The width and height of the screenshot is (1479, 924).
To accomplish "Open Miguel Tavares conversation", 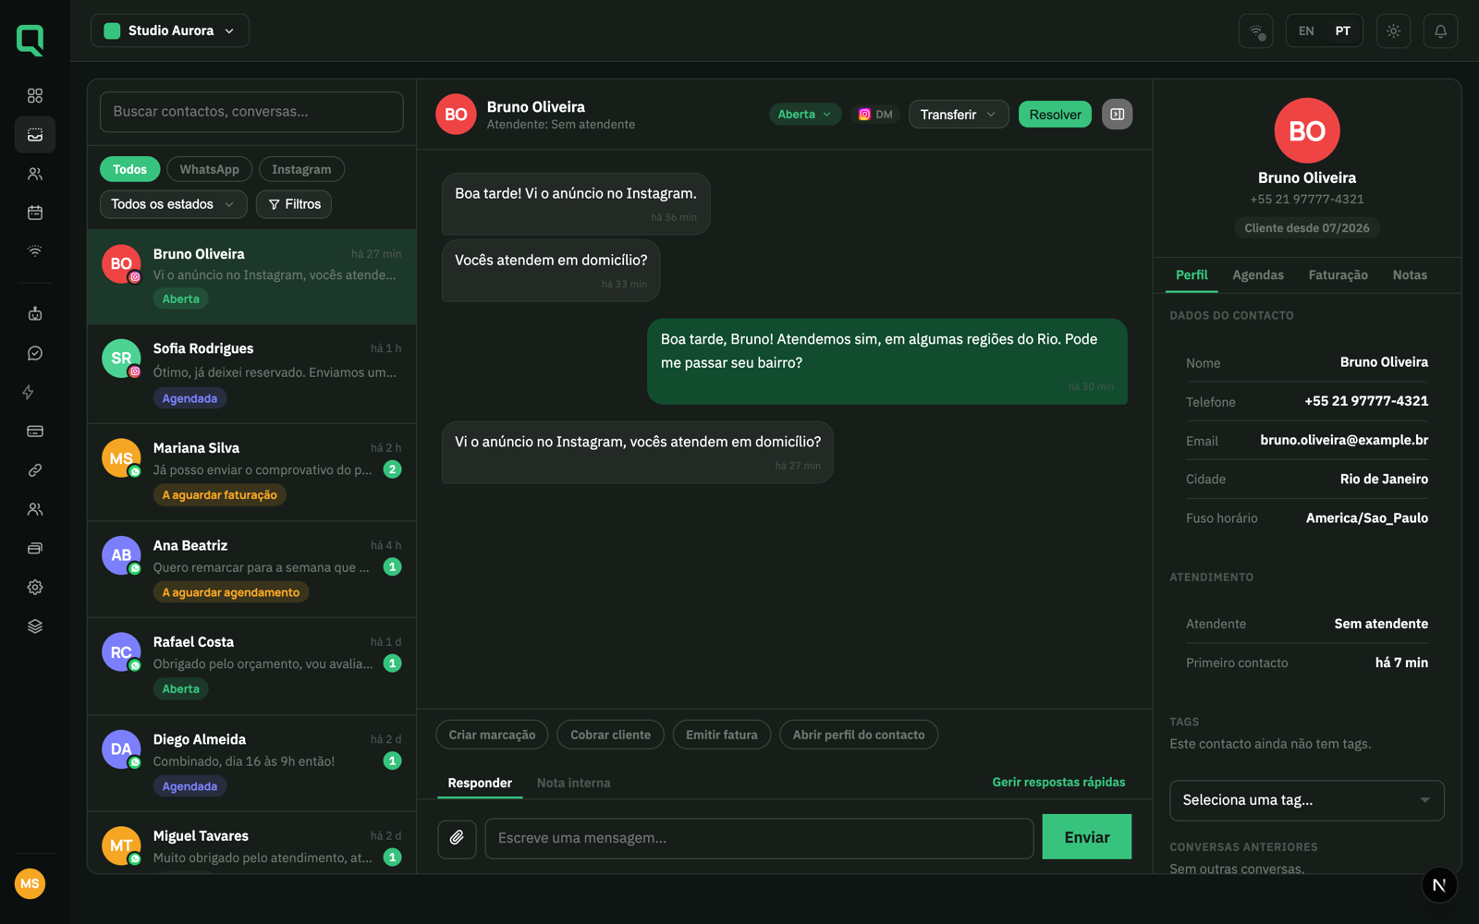I will 251,843.
